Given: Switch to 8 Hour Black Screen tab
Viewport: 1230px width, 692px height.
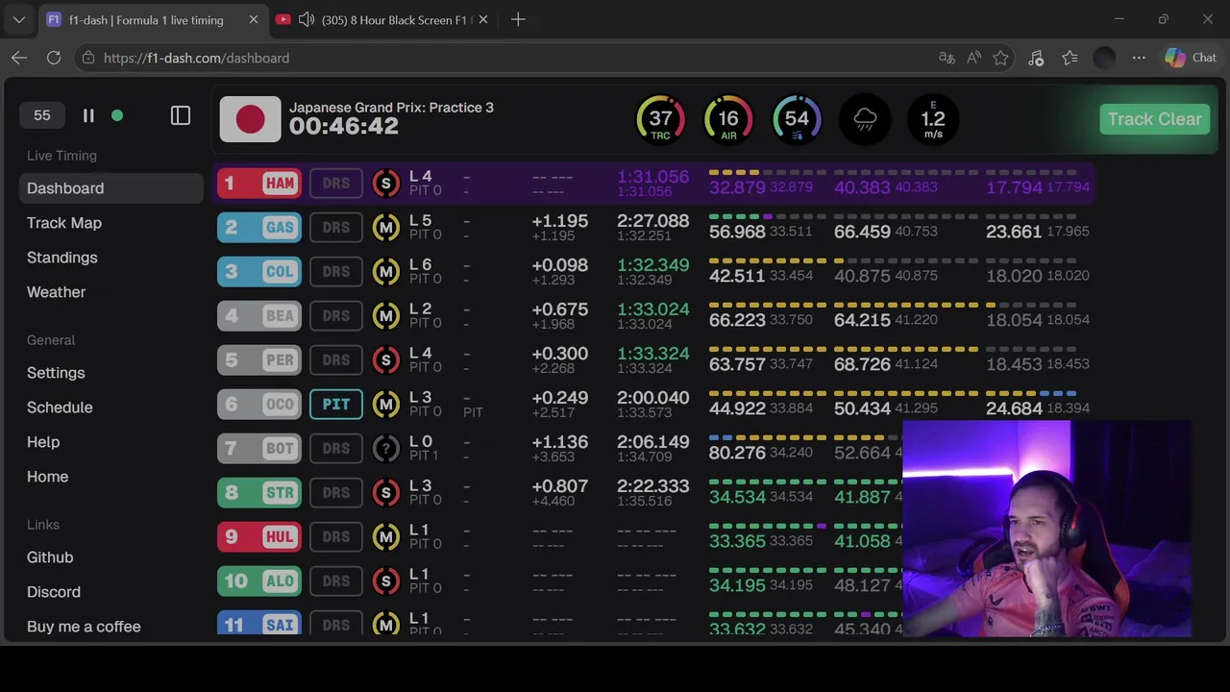Looking at the screenshot, I should (382, 19).
